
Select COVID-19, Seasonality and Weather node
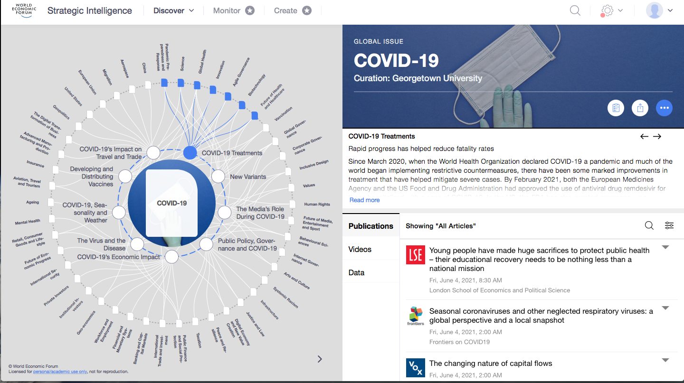pyautogui.click(x=119, y=212)
